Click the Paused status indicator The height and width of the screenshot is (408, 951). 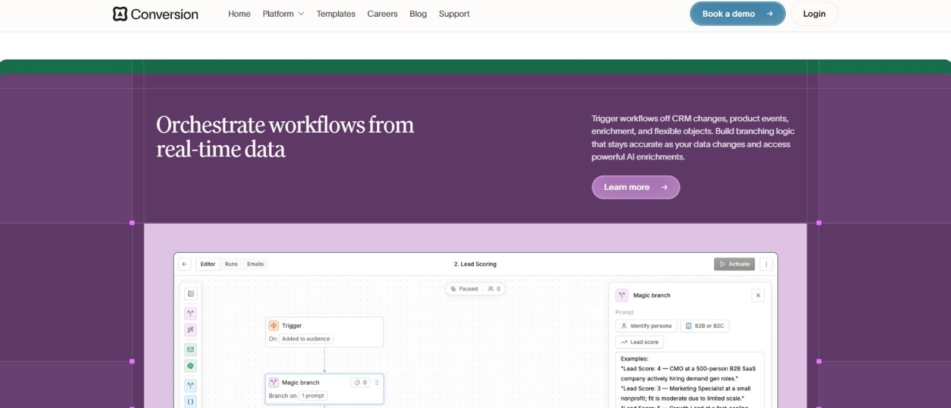click(x=464, y=289)
